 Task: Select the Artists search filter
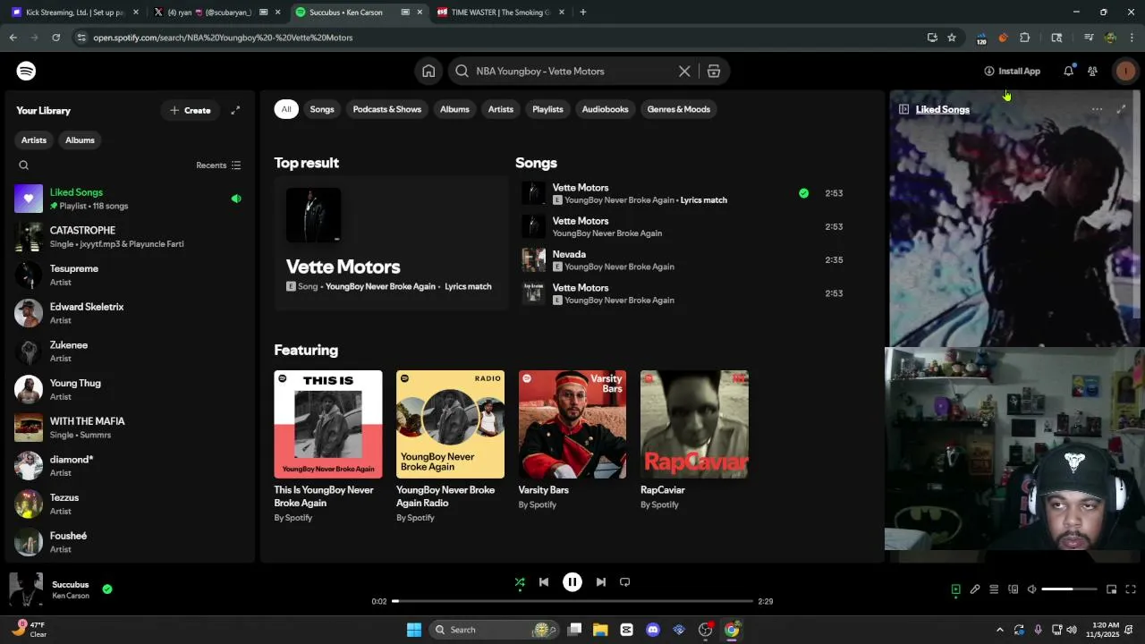[501, 109]
